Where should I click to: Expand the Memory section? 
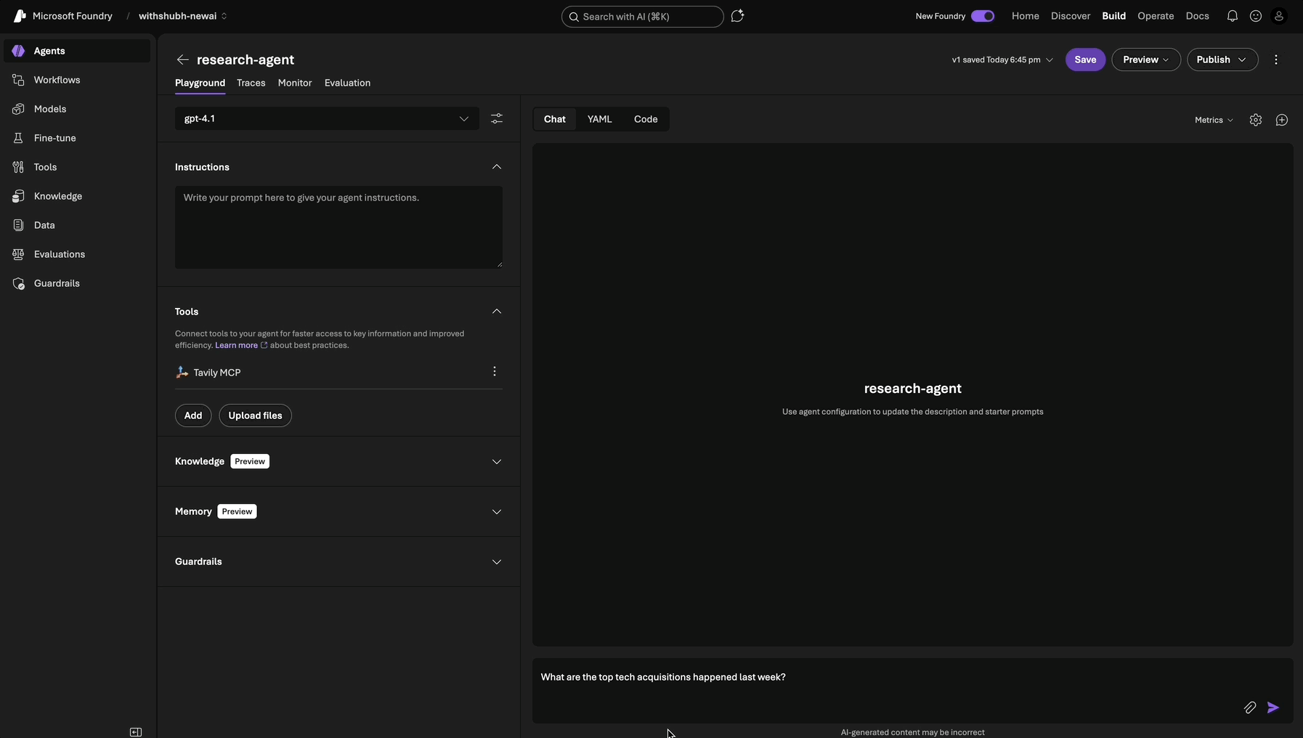(497, 511)
